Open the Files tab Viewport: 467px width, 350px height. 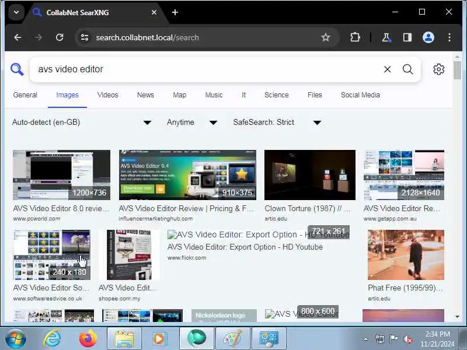[315, 95]
